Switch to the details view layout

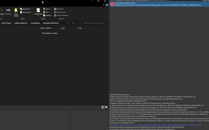(x=103, y=107)
